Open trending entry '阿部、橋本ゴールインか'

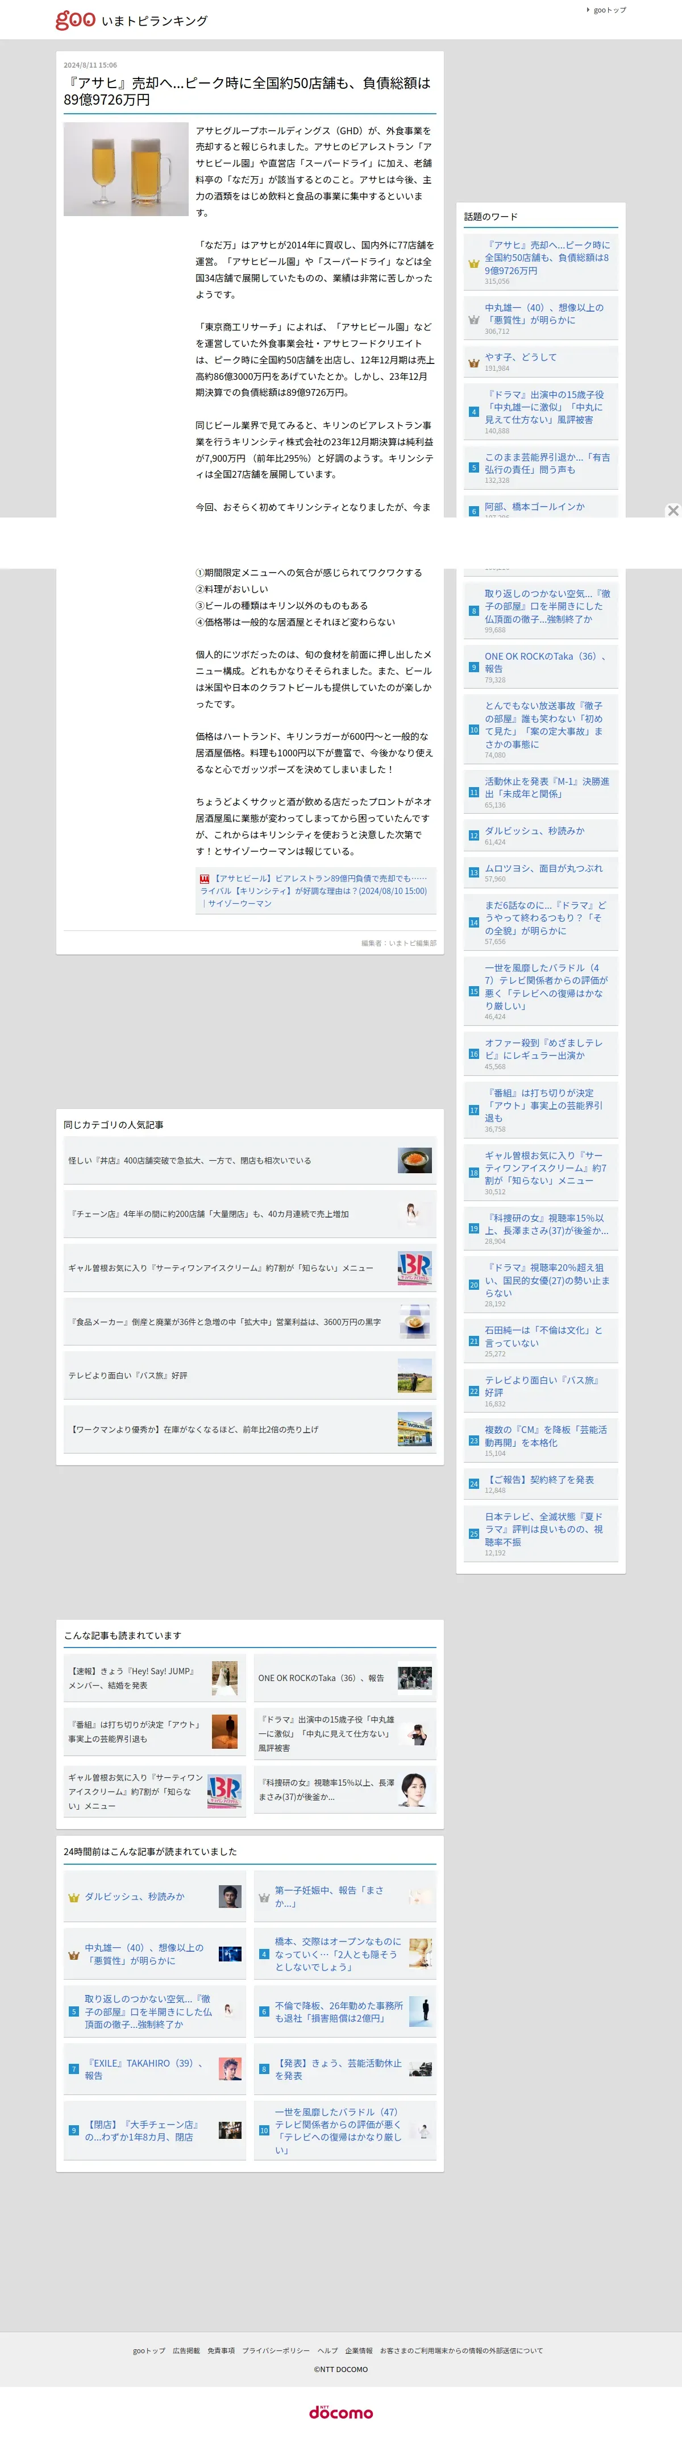(x=534, y=506)
